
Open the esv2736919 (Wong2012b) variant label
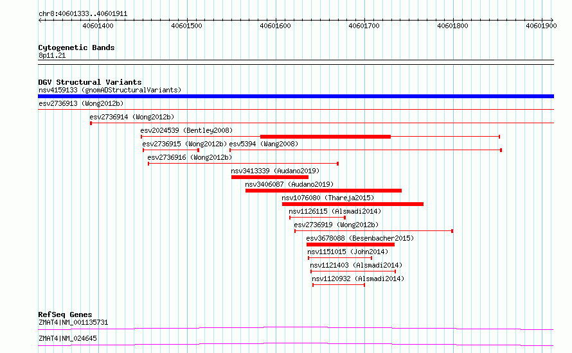[x=336, y=225]
